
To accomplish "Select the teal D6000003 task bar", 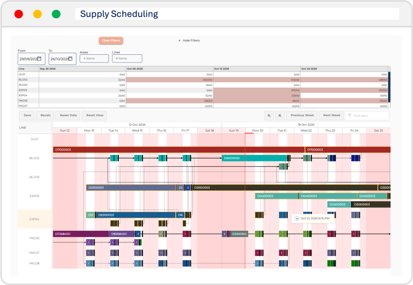I will click(254, 158).
